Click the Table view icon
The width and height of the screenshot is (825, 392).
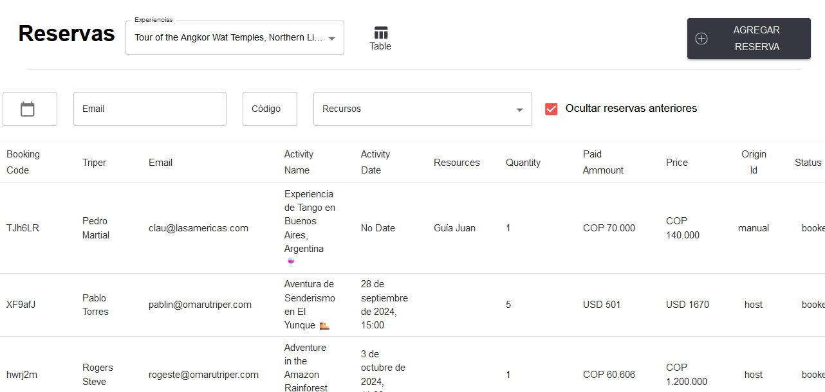point(380,33)
